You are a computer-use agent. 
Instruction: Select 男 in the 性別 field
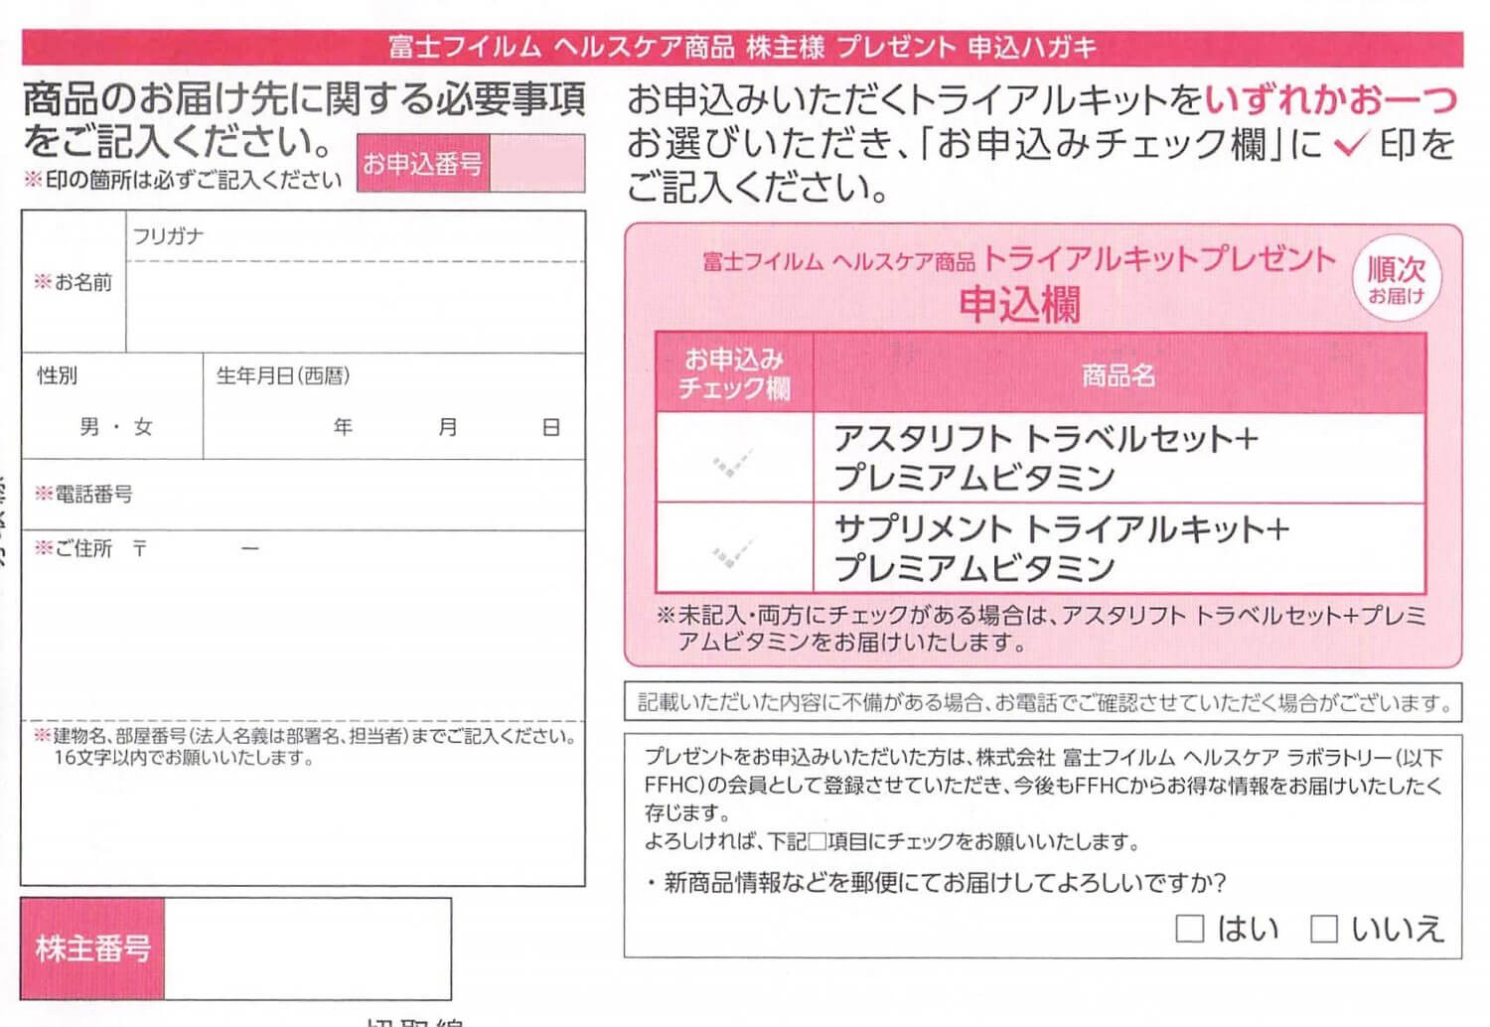(89, 427)
